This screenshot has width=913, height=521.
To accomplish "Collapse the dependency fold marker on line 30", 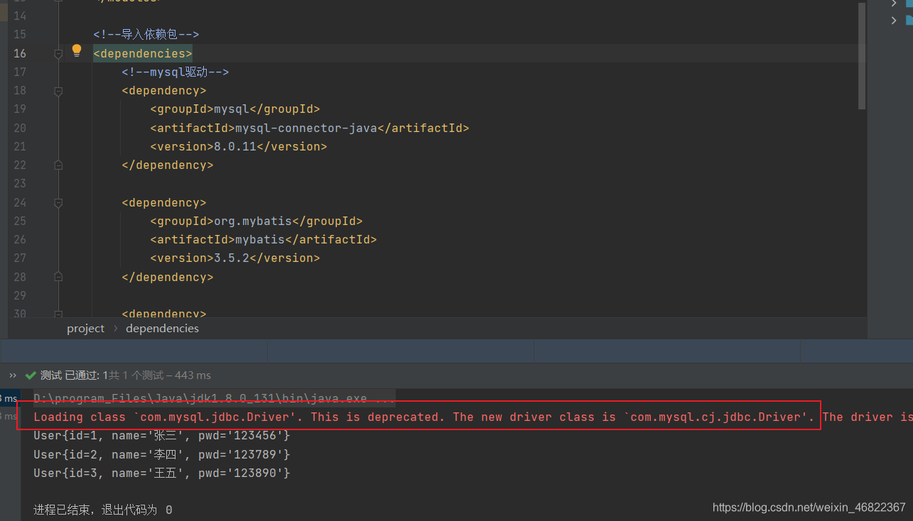I will 58,314.
